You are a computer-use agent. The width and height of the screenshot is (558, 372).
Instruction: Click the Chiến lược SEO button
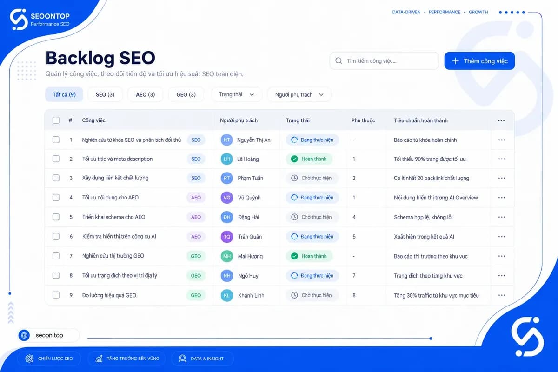(49, 359)
